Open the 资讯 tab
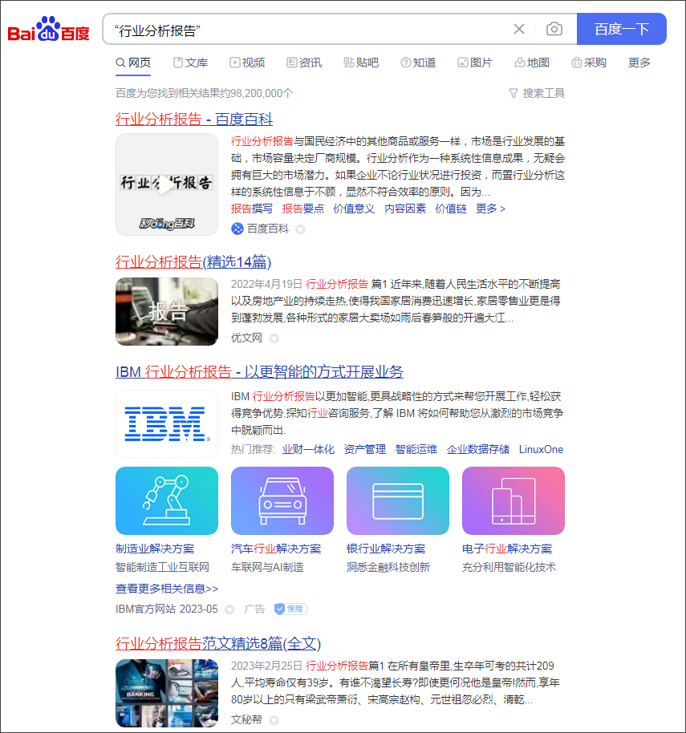 [x=304, y=63]
